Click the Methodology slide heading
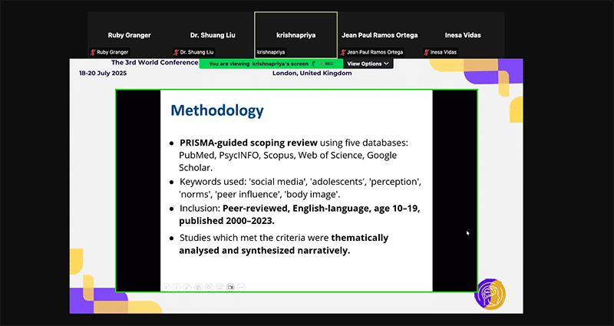The width and height of the screenshot is (614, 326). pyautogui.click(x=217, y=110)
